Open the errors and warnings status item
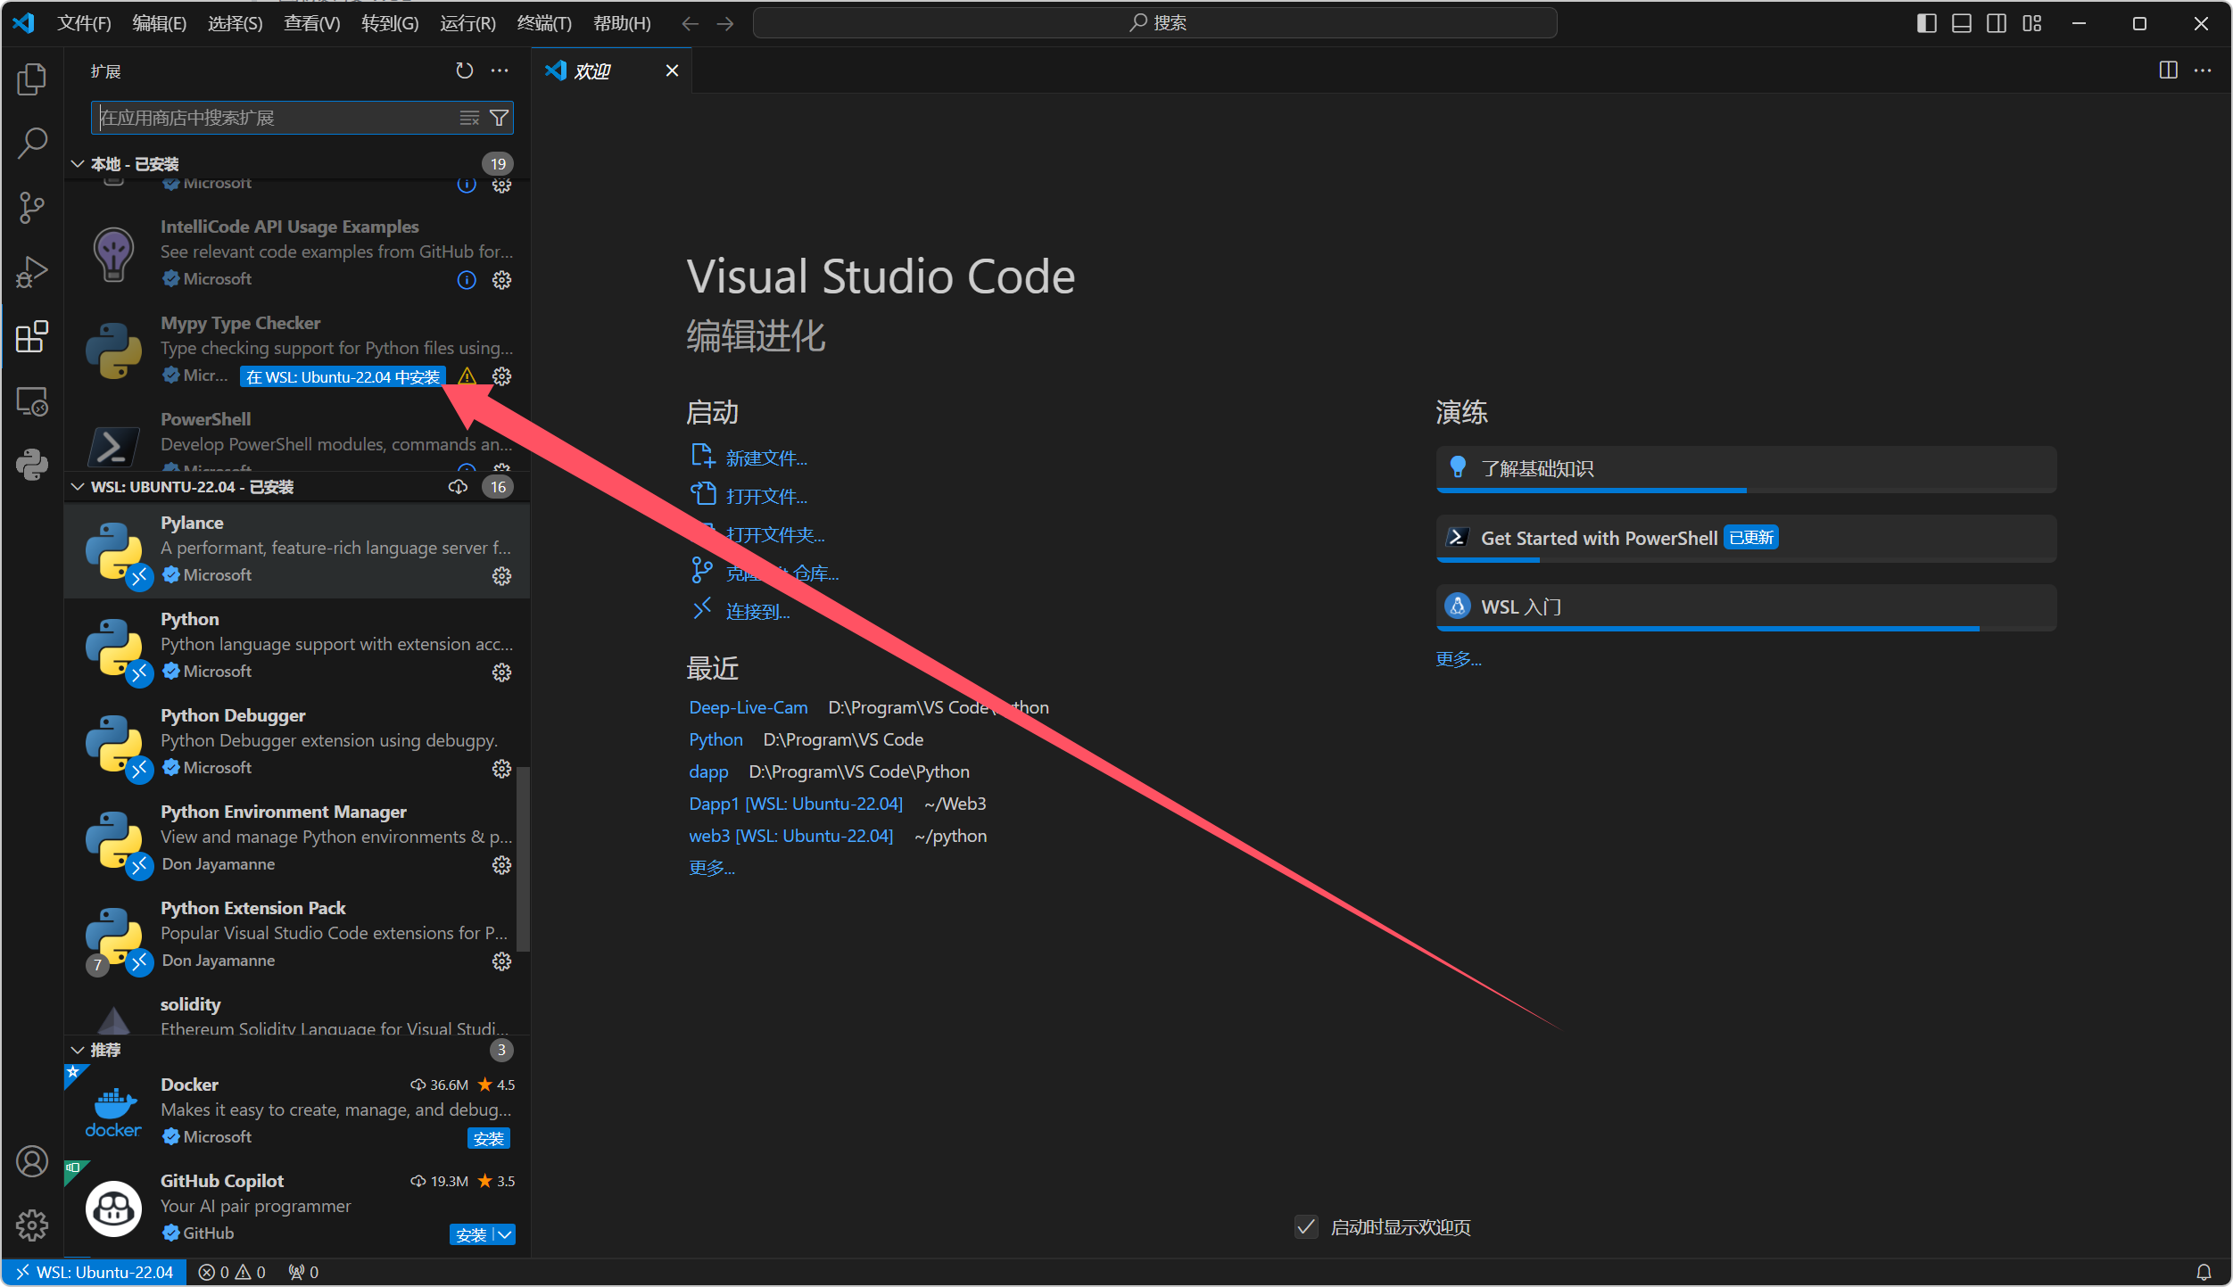The height and width of the screenshot is (1287, 2233). click(x=232, y=1272)
